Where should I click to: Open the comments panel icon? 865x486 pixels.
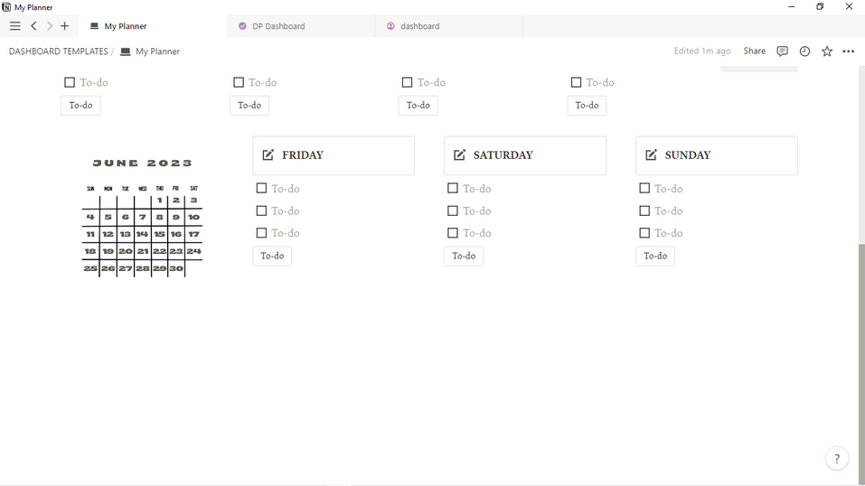[x=783, y=51]
